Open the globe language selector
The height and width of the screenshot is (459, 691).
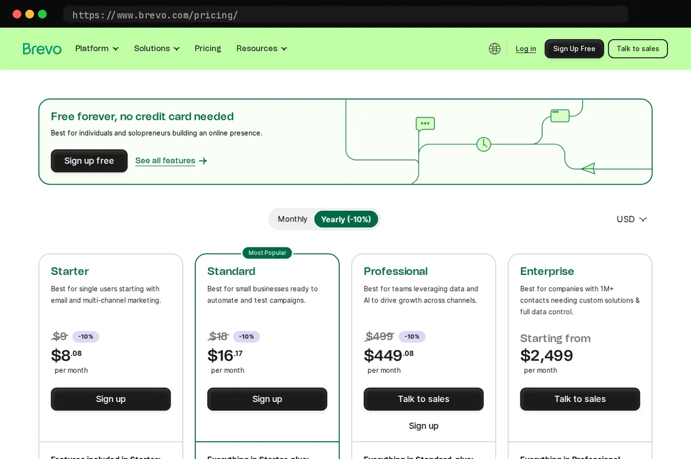[495, 49]
